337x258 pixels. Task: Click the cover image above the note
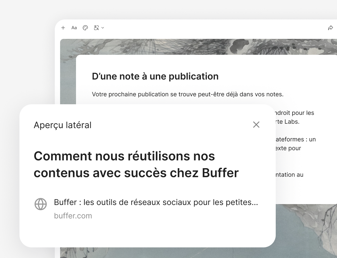(198, 47)
